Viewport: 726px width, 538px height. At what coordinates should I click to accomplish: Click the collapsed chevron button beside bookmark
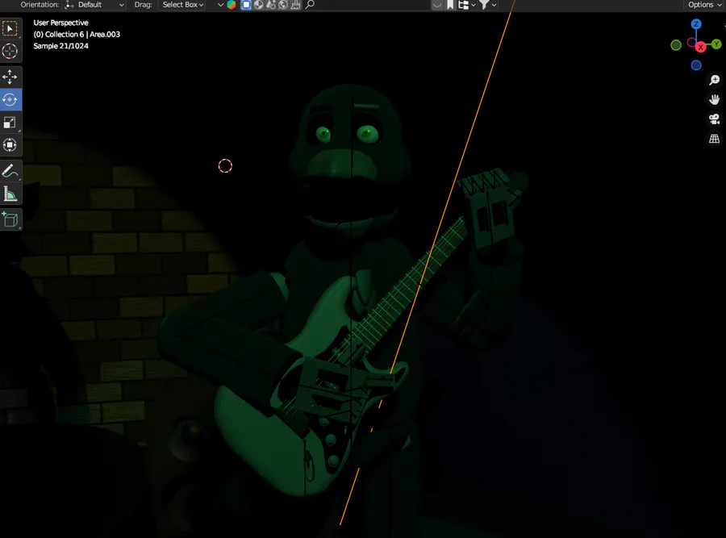(x=437, y=5)
